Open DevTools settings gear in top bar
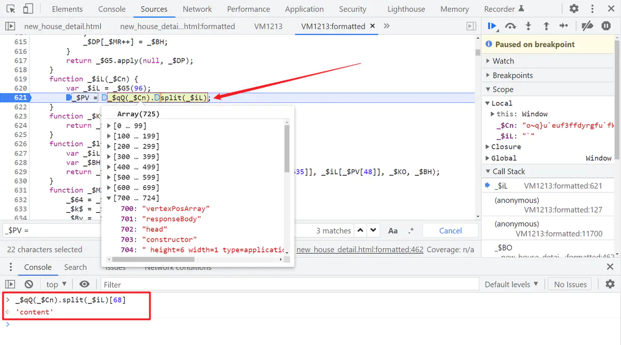Screen dimensions: 621x345 click(574, 9)
